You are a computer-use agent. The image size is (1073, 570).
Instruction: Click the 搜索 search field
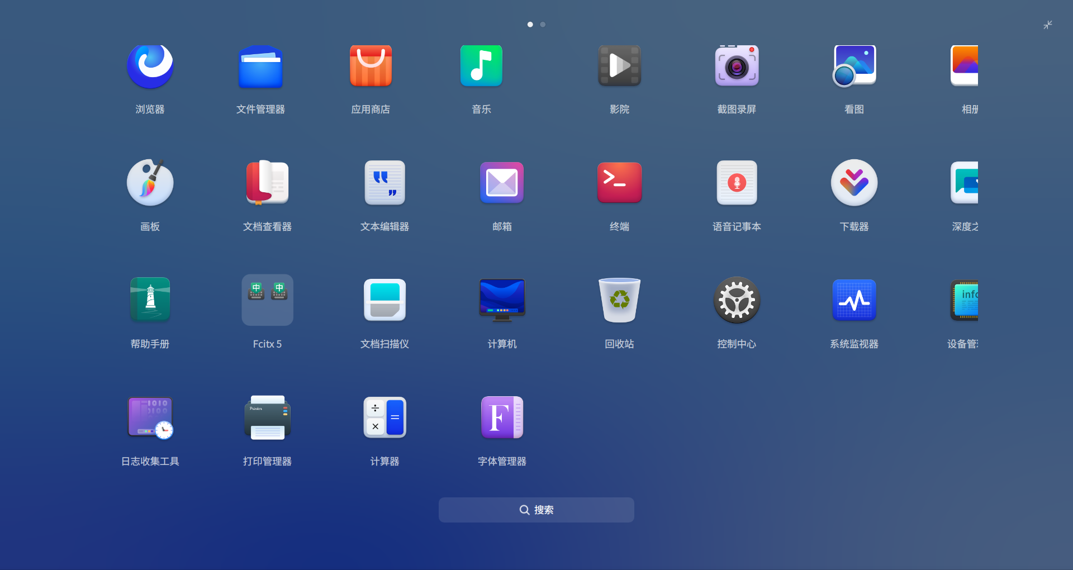point(536,510)
